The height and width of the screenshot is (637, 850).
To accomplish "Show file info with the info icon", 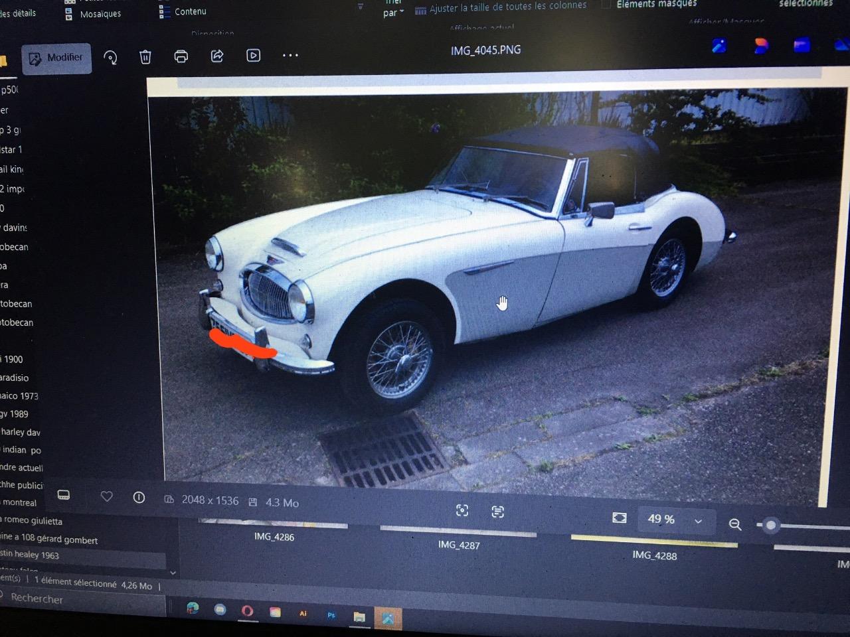I will [x=139, y=498].
